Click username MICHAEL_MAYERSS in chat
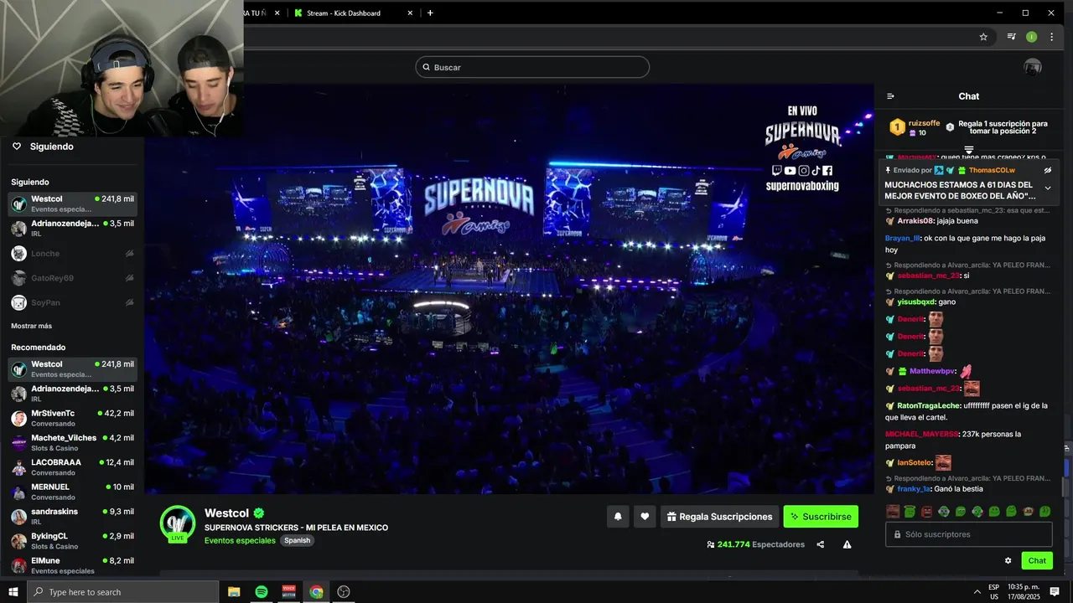Viewport: 1073px width, 603px height. tap(921, 434)
